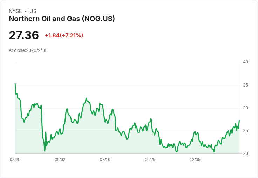Select the 20 value on the price axis

coord(245,153)
